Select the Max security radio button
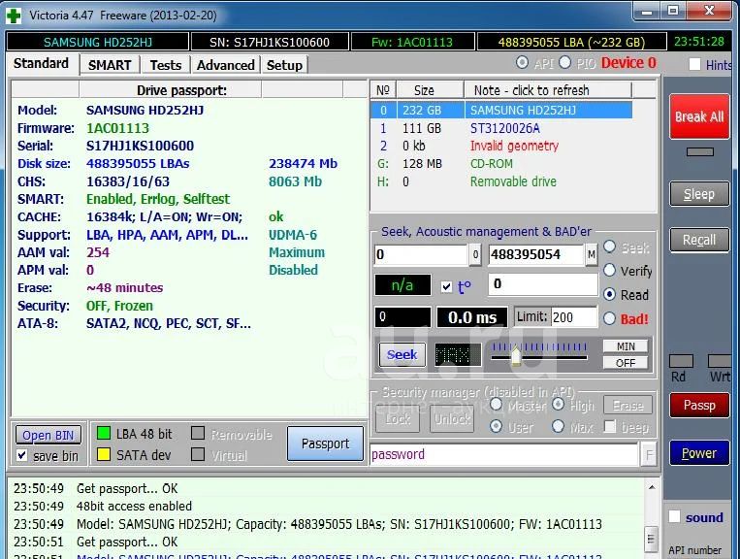The height and width of the screenshot is (559, 740). coord(558,426)
